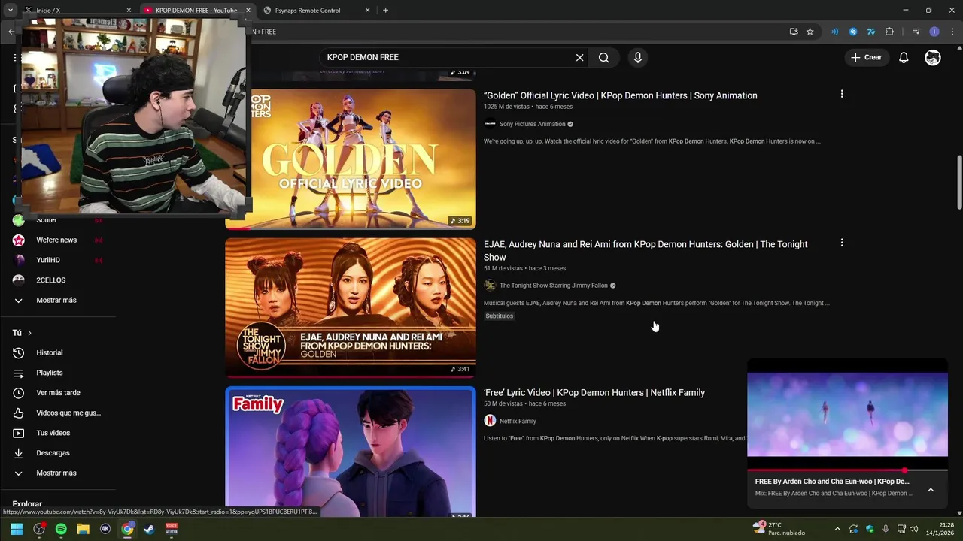
Task: Start voice search with the microphone icon
Action: pos(637,57)
